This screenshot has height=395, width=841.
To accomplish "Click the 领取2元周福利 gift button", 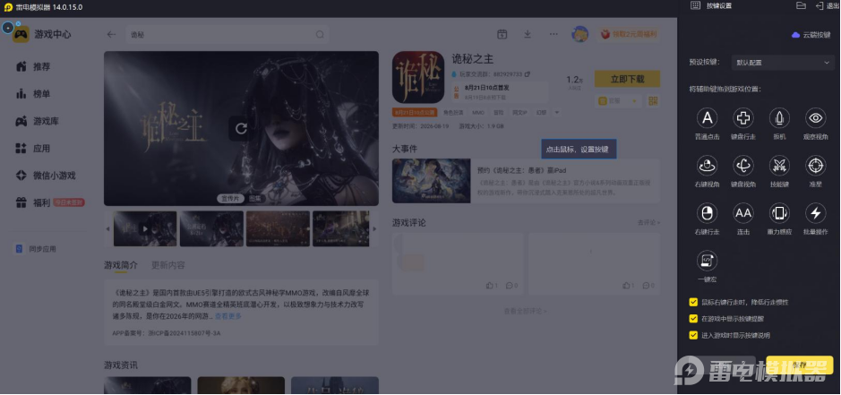I will [x=629, y=34].
